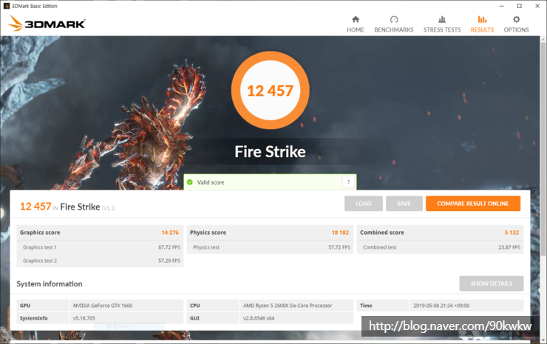
Task: Click the 3DMark logo
Action: click(47, 24)
